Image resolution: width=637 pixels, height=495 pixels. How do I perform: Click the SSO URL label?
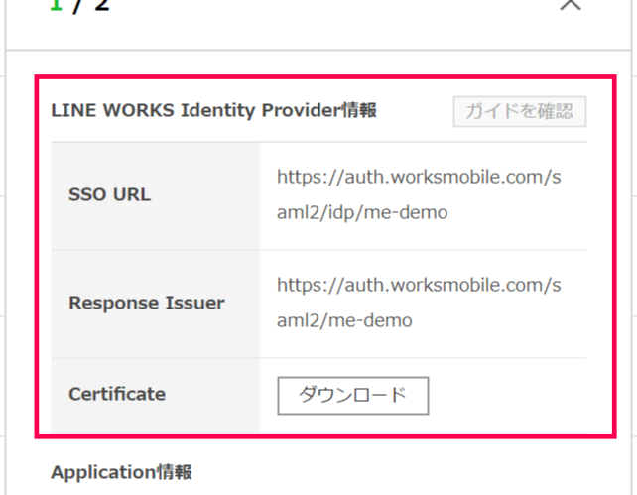coord(110,194)
